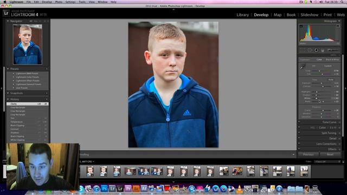Click the Reset button

pyautogui.click(x=330, y=154)
